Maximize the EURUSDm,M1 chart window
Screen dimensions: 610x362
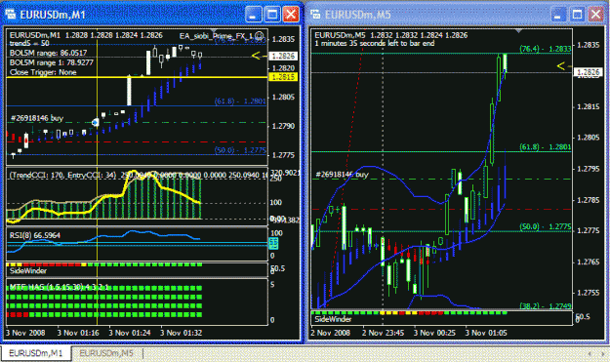click(x=272, y=15)
